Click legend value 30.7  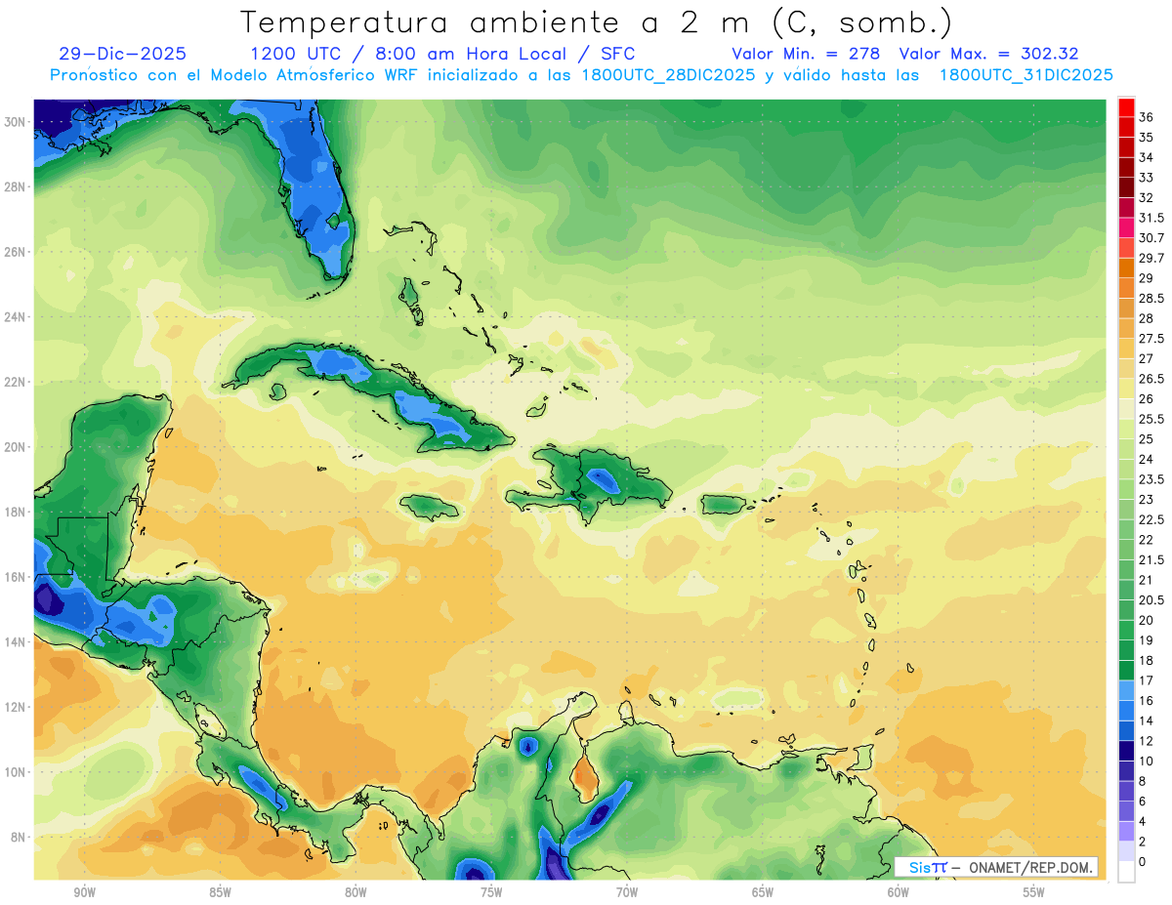[1151, 238]
